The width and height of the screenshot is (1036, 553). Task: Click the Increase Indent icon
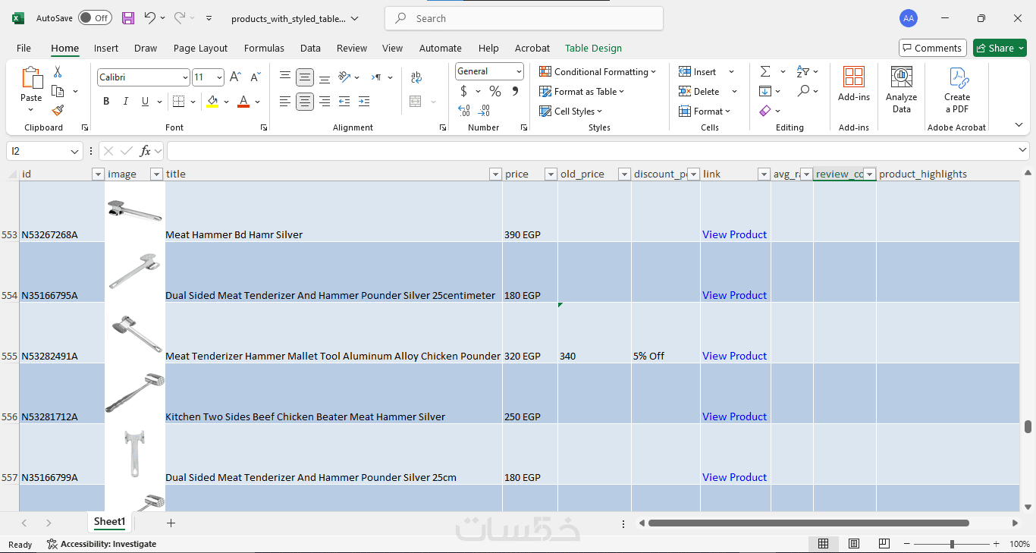364,102
